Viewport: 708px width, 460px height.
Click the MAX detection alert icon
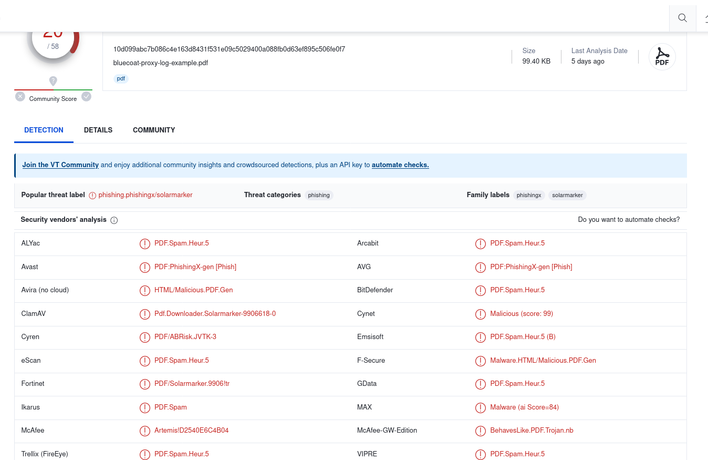[x=480, y=407]
